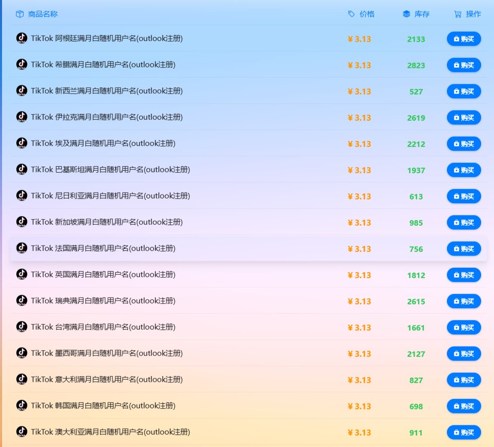
Task: Click TikTok icon in 巴基斯坦 row
Action: tap(22, 169)
